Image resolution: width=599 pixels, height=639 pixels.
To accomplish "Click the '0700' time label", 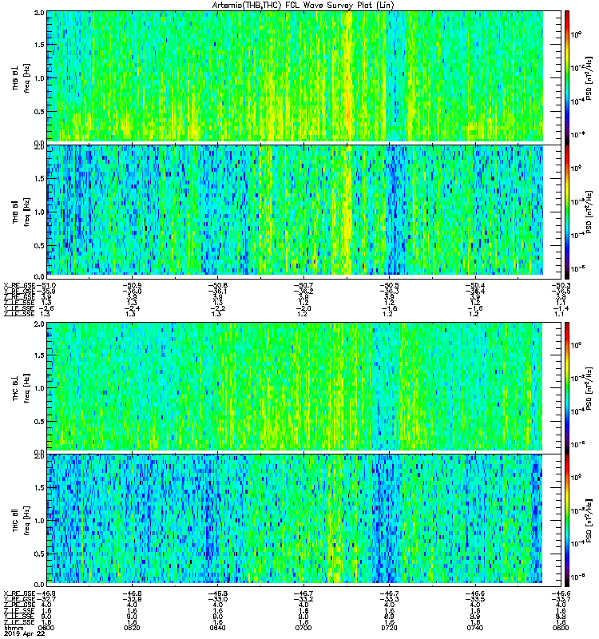I will (303, 628).
